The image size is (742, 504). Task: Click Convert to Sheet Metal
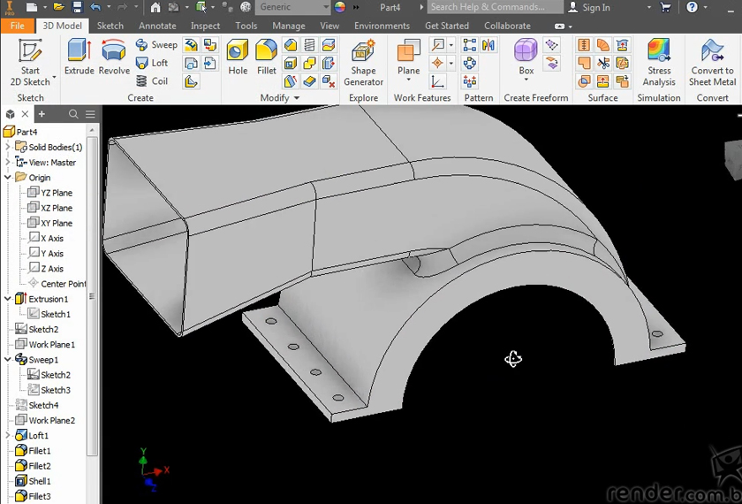click(712, 62)
